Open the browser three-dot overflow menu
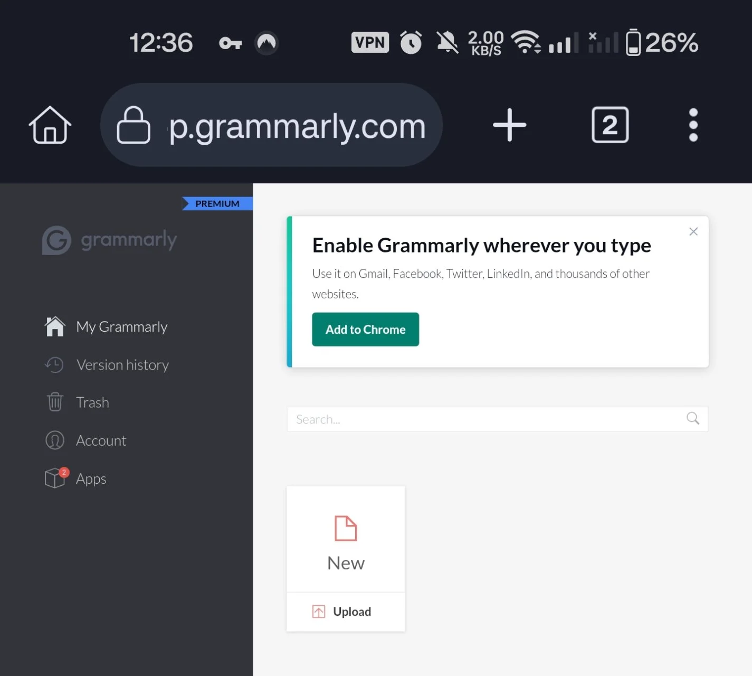This screenshot has height=676, width=752. (x=693, y=125)
